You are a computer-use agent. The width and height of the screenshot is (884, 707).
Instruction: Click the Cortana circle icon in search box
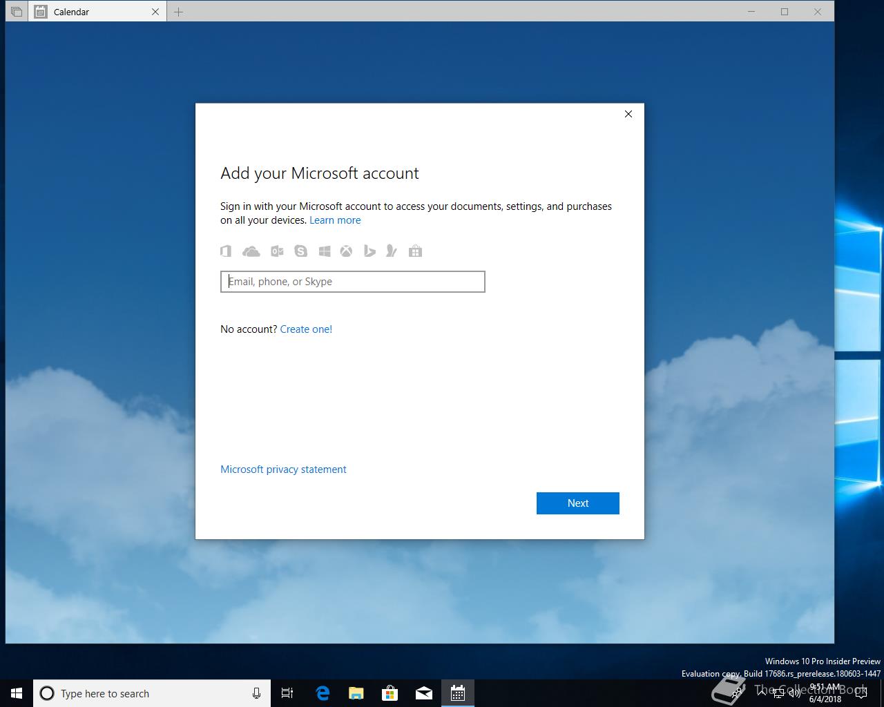click(47, 693)
